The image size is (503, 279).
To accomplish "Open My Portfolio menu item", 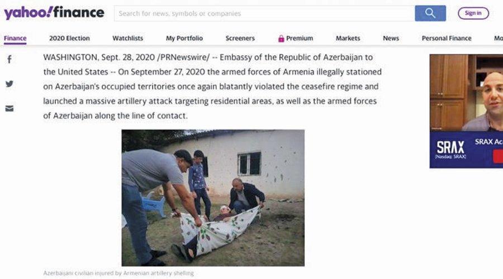I will (x=184, y=39).
